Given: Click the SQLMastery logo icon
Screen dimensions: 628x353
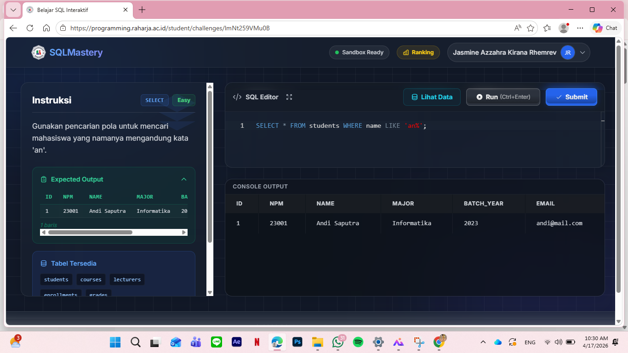Looking at the screenshot, I should click(39, 52).
